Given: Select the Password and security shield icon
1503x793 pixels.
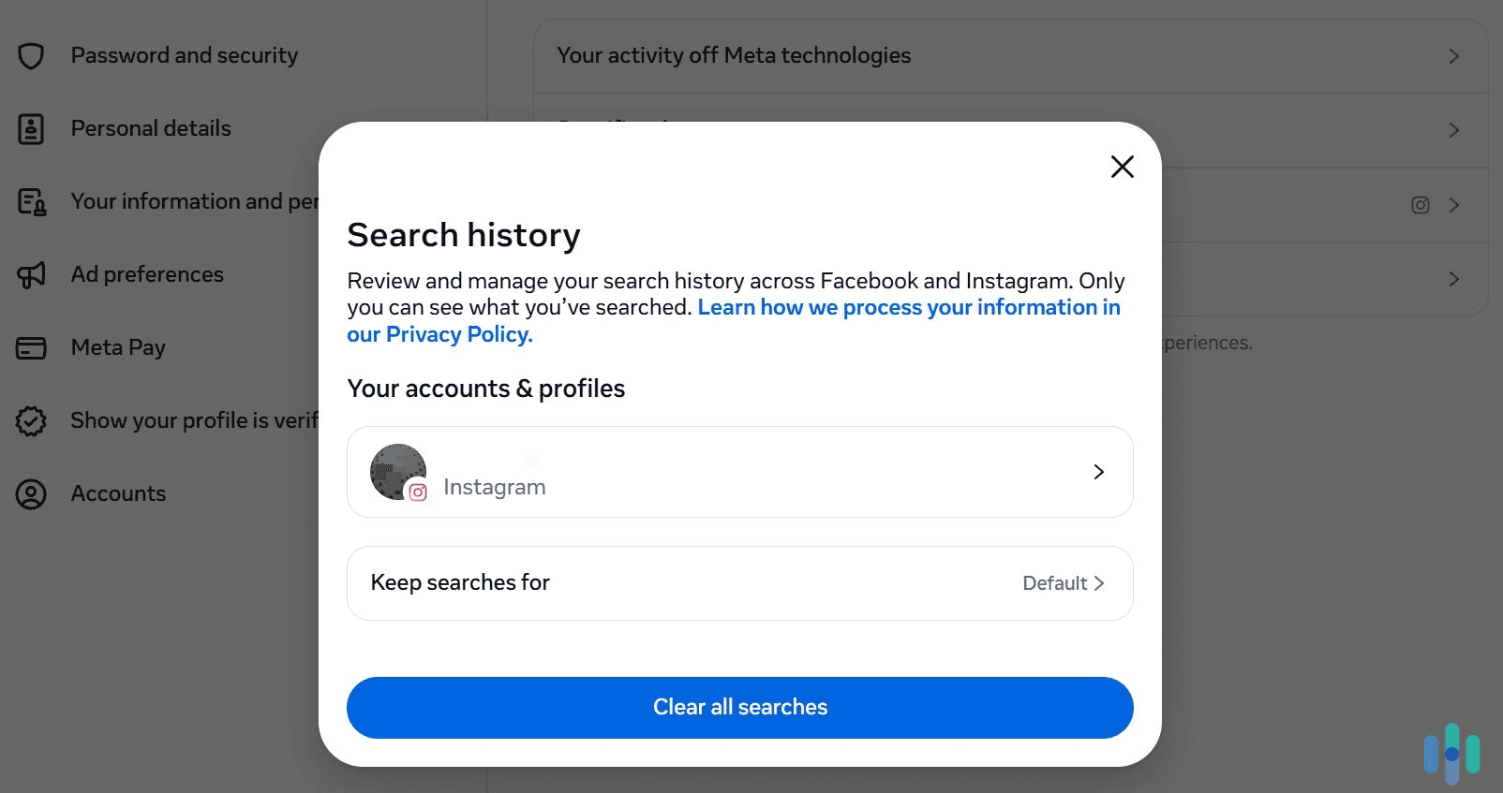Looking at the screenshot, I should pyautogui.click(x=31, y=55).
